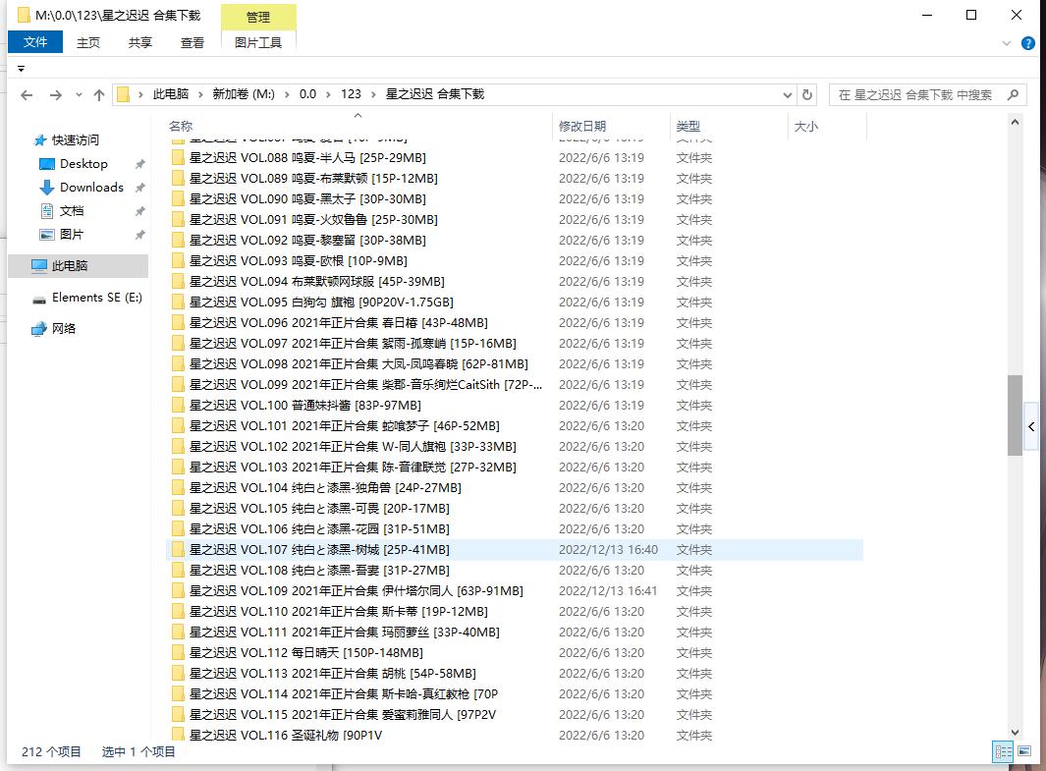This screenshot has height=771, width=1046.
Task: Switch to large thumbnails view icon
Action: point(1024,751)
